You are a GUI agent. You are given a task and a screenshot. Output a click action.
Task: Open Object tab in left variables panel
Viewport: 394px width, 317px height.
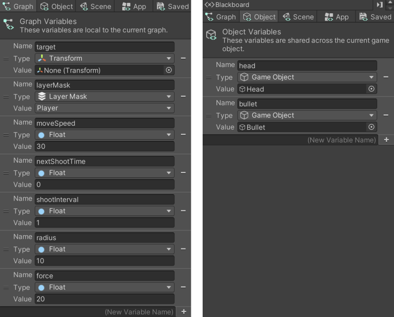coord(57,6)
